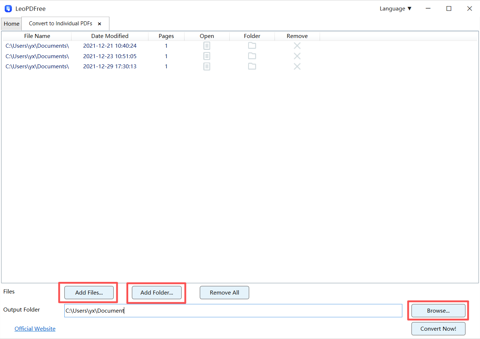
Task: Select the file path in the 2021-12-29 row
Action: coord(37,66)
